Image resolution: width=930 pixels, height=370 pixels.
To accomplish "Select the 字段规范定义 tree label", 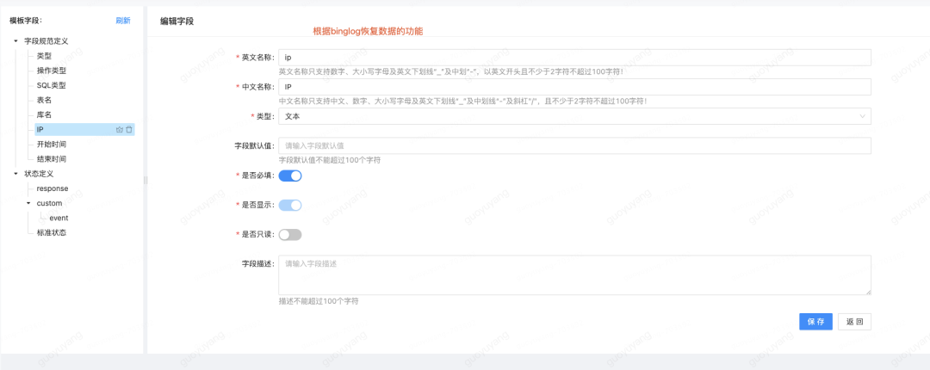I will click(46, 41).
